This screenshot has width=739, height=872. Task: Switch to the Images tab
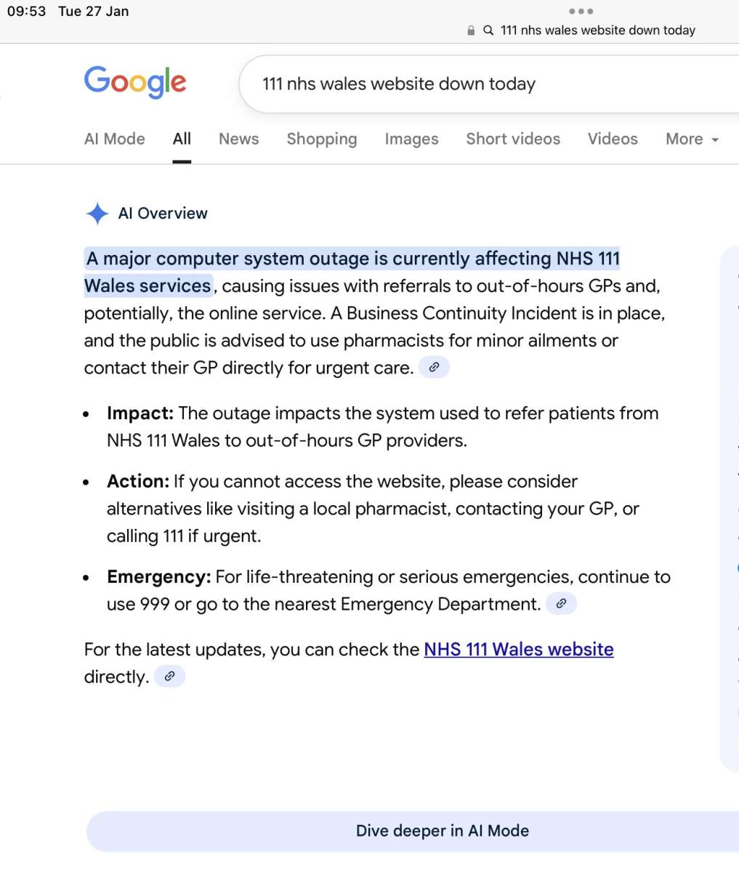(412, 139)
